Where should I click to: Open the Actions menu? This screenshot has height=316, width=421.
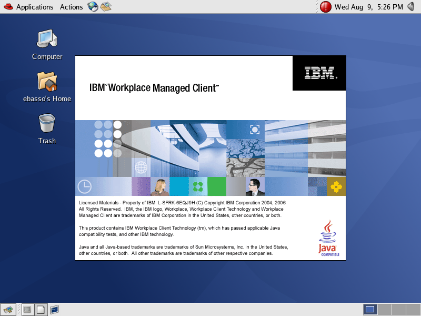pyautogui.click(x=71, y=7)
